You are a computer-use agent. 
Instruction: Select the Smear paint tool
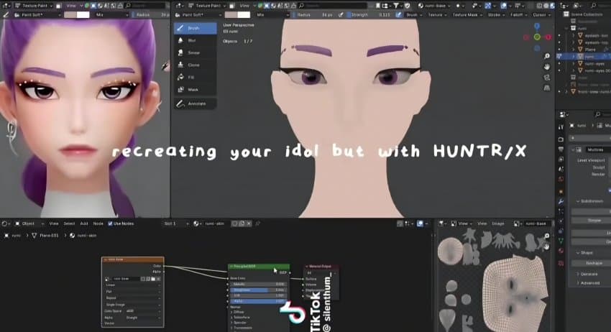(x=193, y=53)
